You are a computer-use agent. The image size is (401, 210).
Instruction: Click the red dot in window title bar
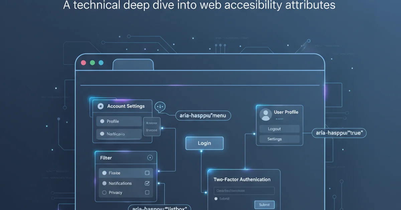click(84, 63)
